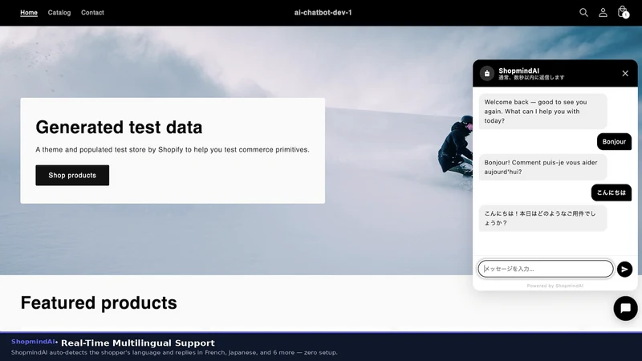The width and height of the screenshot is (642, 361).
Task: Open the Contact menu item
Action: pyautogui.click(x=92, y=12)
